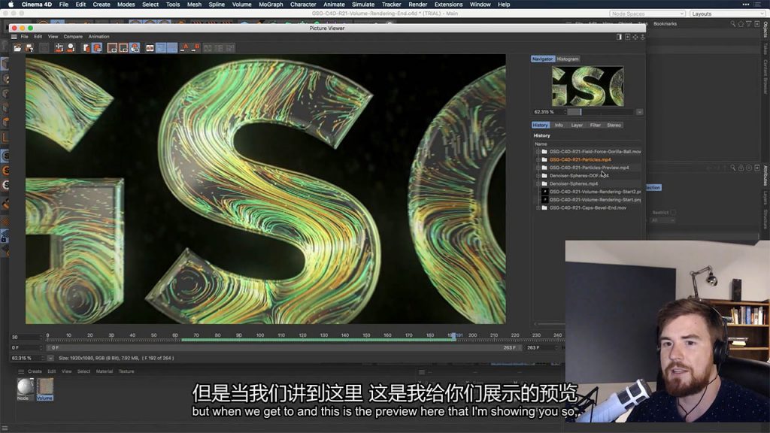Screen dimensions: 770x433
Task: Click the Attributes panel search magnifier icon
Action: coord(732,168)
